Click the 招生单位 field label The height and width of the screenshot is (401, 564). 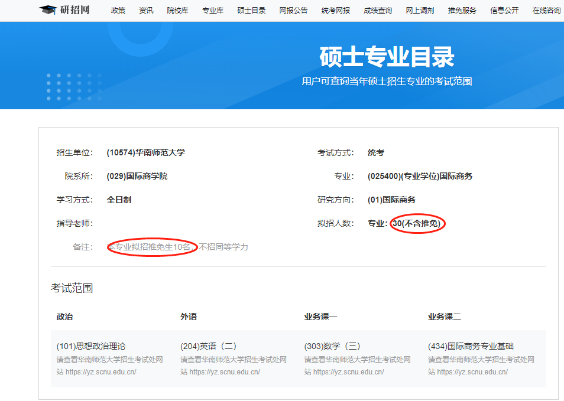click(74, 152)
